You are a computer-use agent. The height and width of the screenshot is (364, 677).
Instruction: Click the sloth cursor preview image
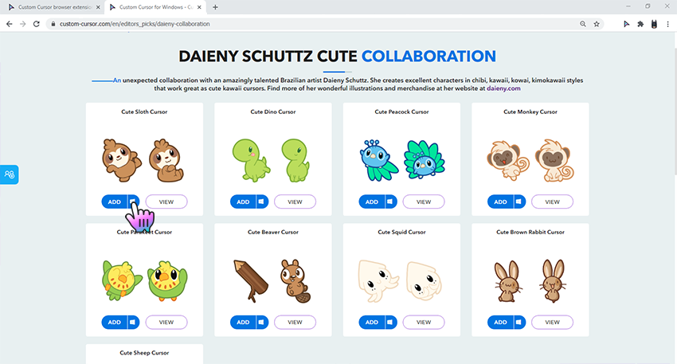click(x=121, y=160)
